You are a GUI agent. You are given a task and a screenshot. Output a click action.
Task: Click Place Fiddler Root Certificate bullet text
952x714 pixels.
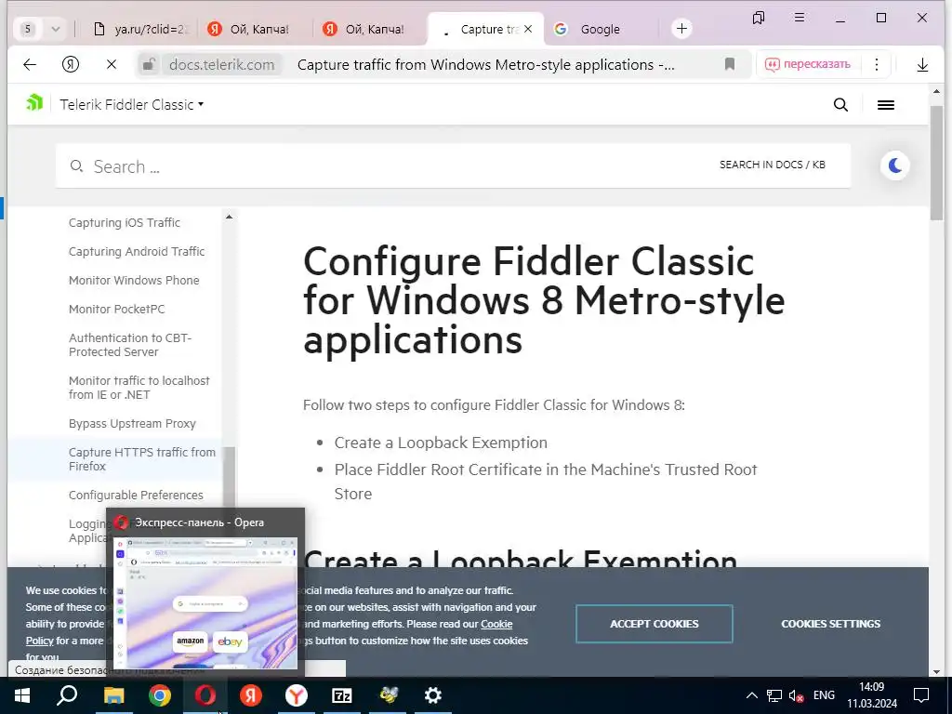coord(545,482)
